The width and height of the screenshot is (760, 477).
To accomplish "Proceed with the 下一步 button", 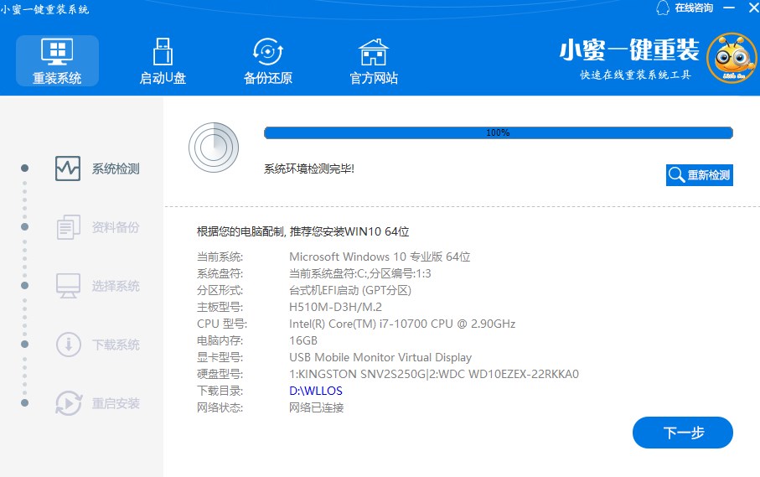I will (682, 433).
